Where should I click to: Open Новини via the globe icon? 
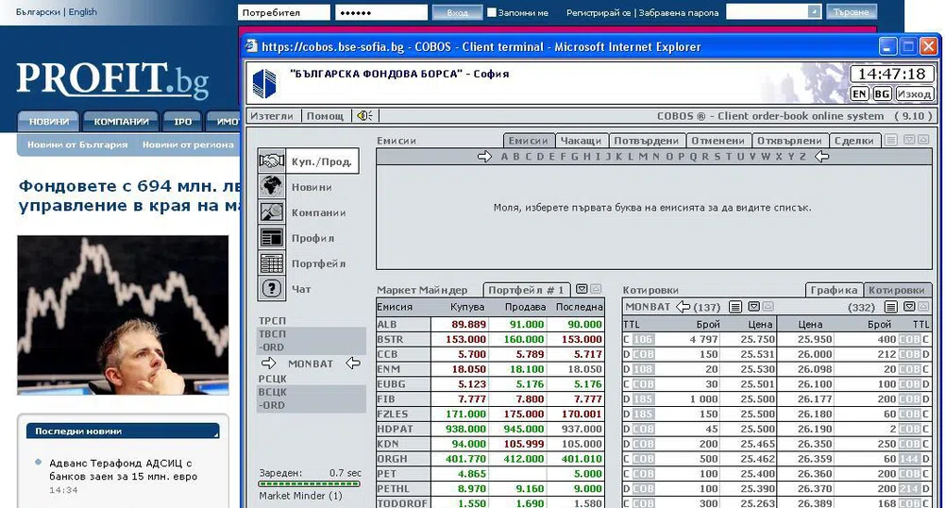[x=272, y=187]
